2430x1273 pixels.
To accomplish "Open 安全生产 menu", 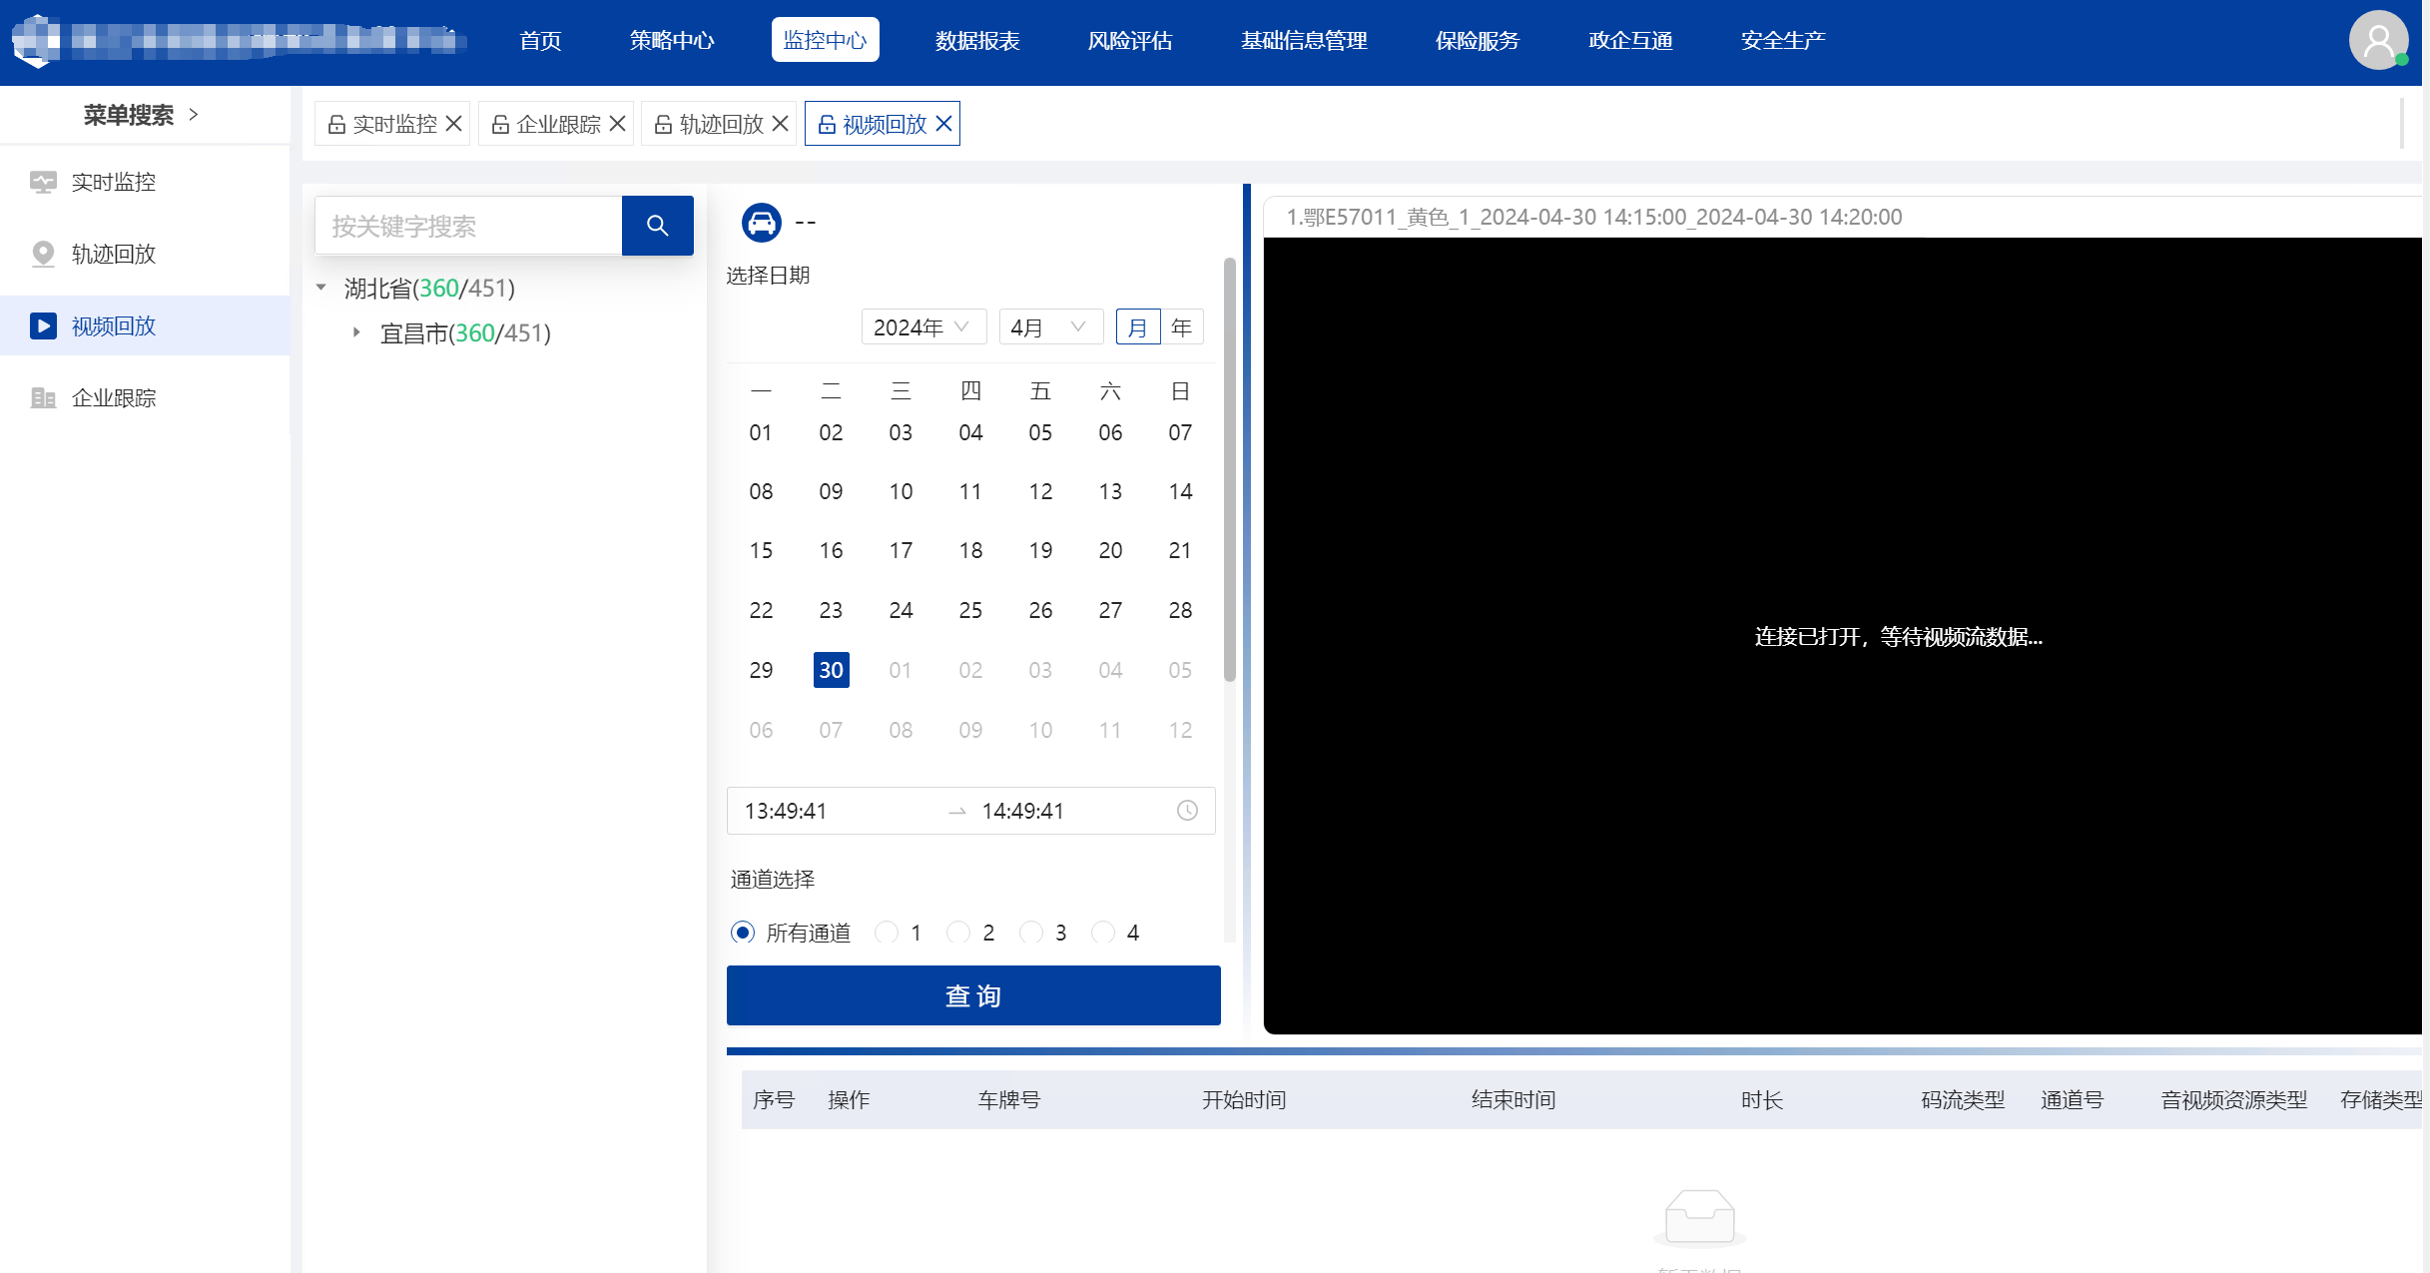I will pyautogui.click(x=1783, y=41).
